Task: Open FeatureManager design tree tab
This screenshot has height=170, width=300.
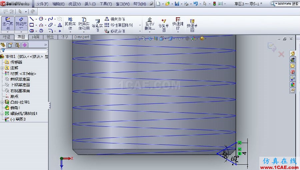Action: pos(3,45)
